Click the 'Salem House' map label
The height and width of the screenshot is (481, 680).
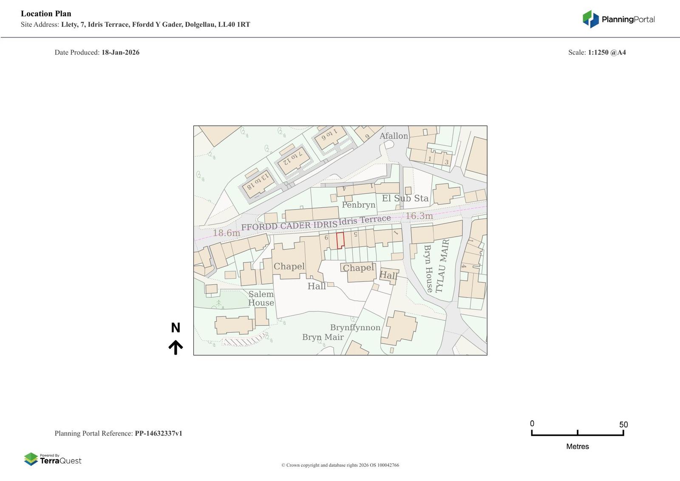tap(261, 298)
